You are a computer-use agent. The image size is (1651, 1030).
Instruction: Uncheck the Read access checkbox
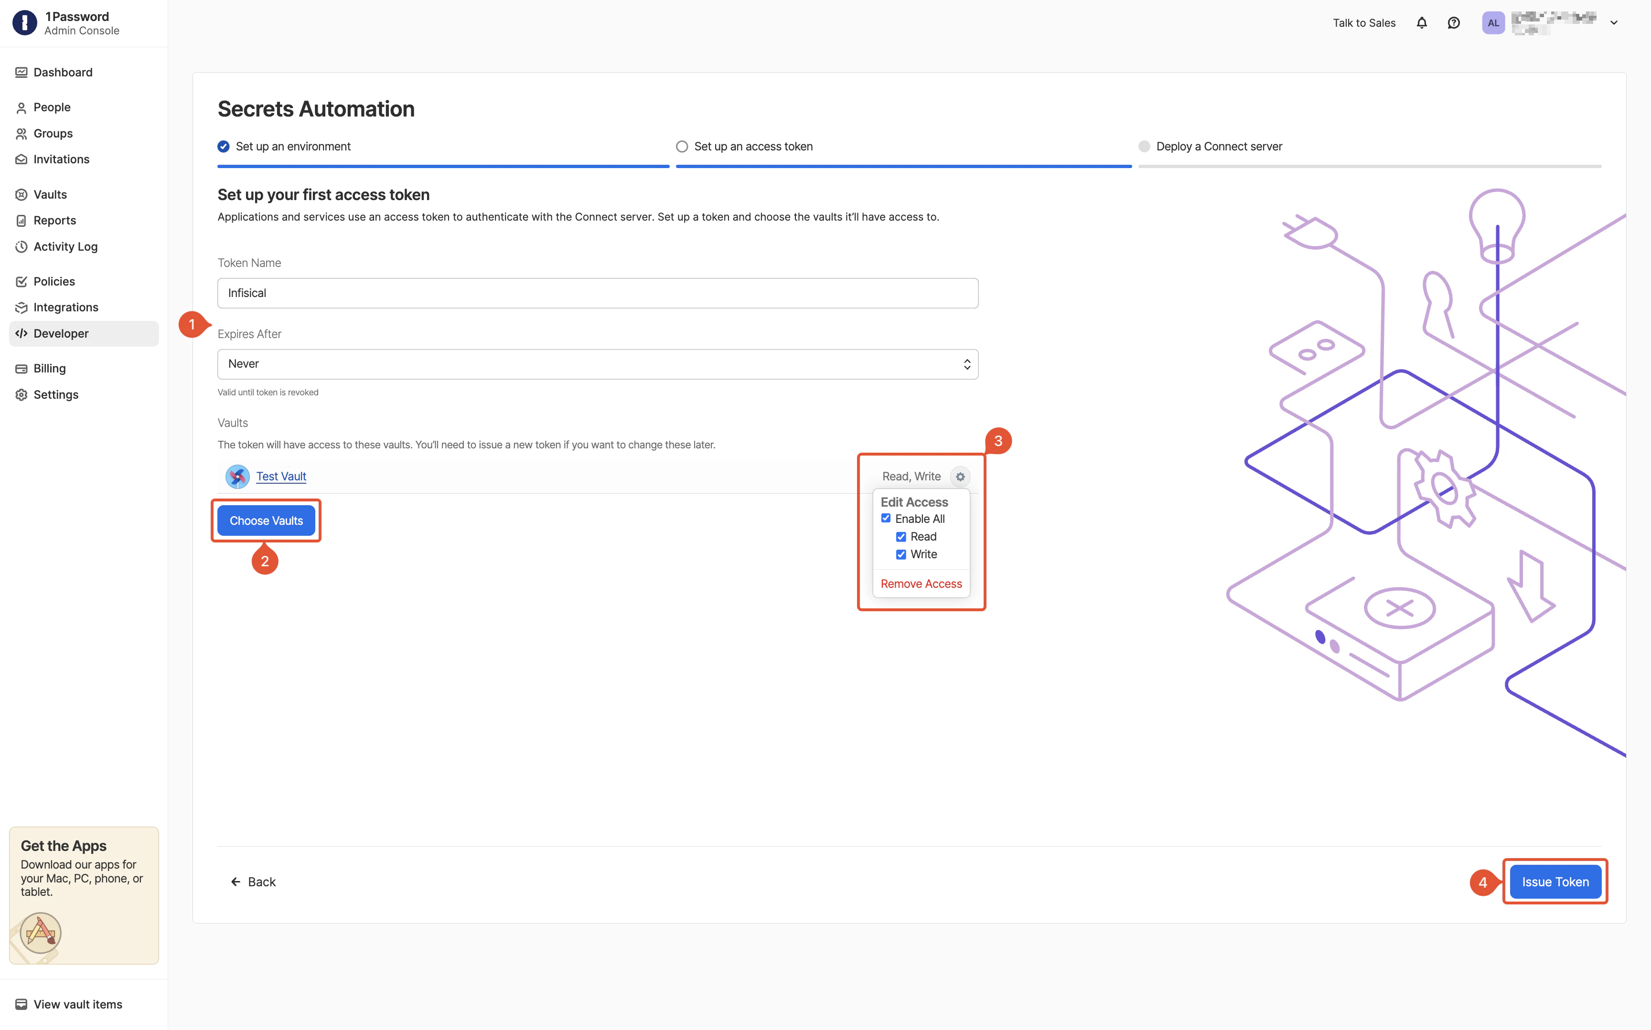coord(901,537)
